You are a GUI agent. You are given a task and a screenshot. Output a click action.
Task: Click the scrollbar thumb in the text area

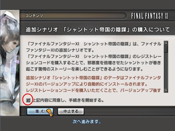[166, 49]
